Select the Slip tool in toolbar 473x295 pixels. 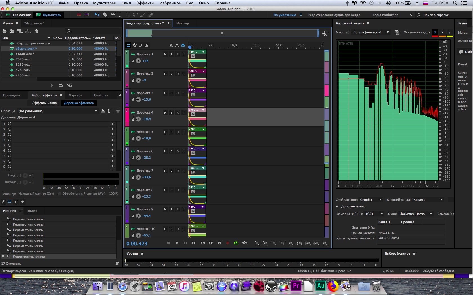[113, 15]
